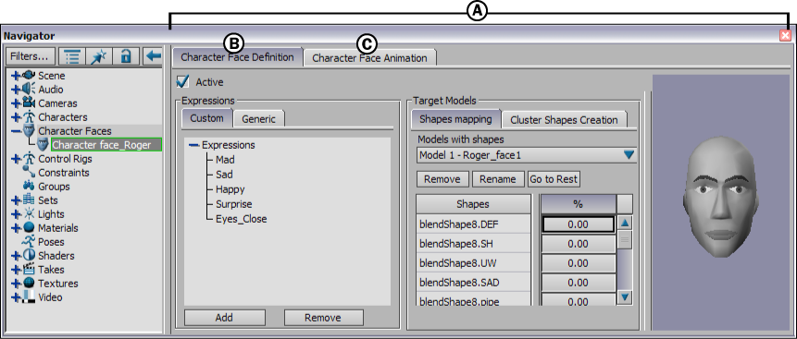Click the Audio speaker icon
The image size is (797, 339).
[29, 89]
